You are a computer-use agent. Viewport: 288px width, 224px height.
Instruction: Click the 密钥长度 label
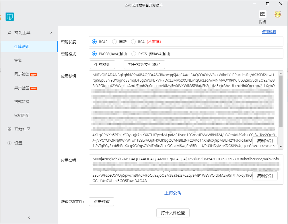point(69,42)
